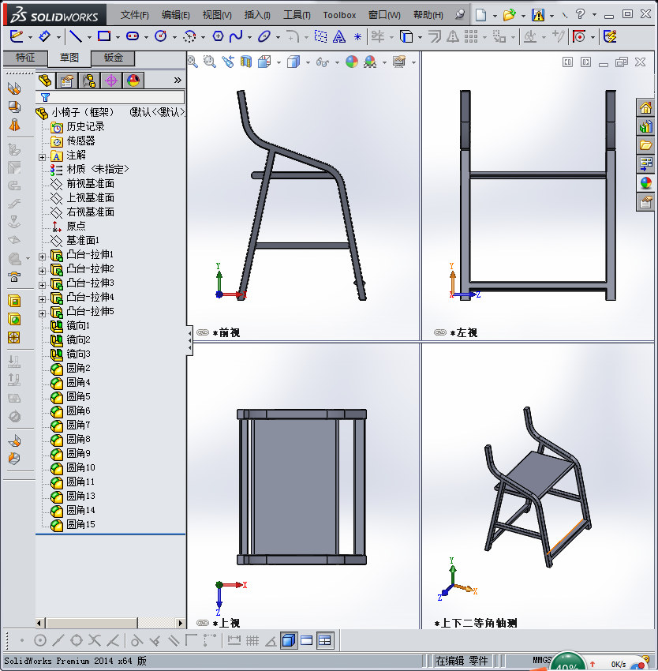Viewport: 658px width, 671px height.
Task: Activate Zoom to Fit in the viewport toolbar
Action: point(192,62)
